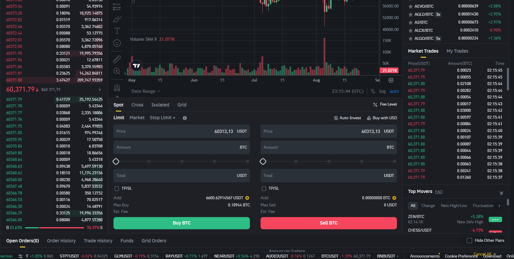
Task: Open Cookie Preference link
Action: pos(461,256)
